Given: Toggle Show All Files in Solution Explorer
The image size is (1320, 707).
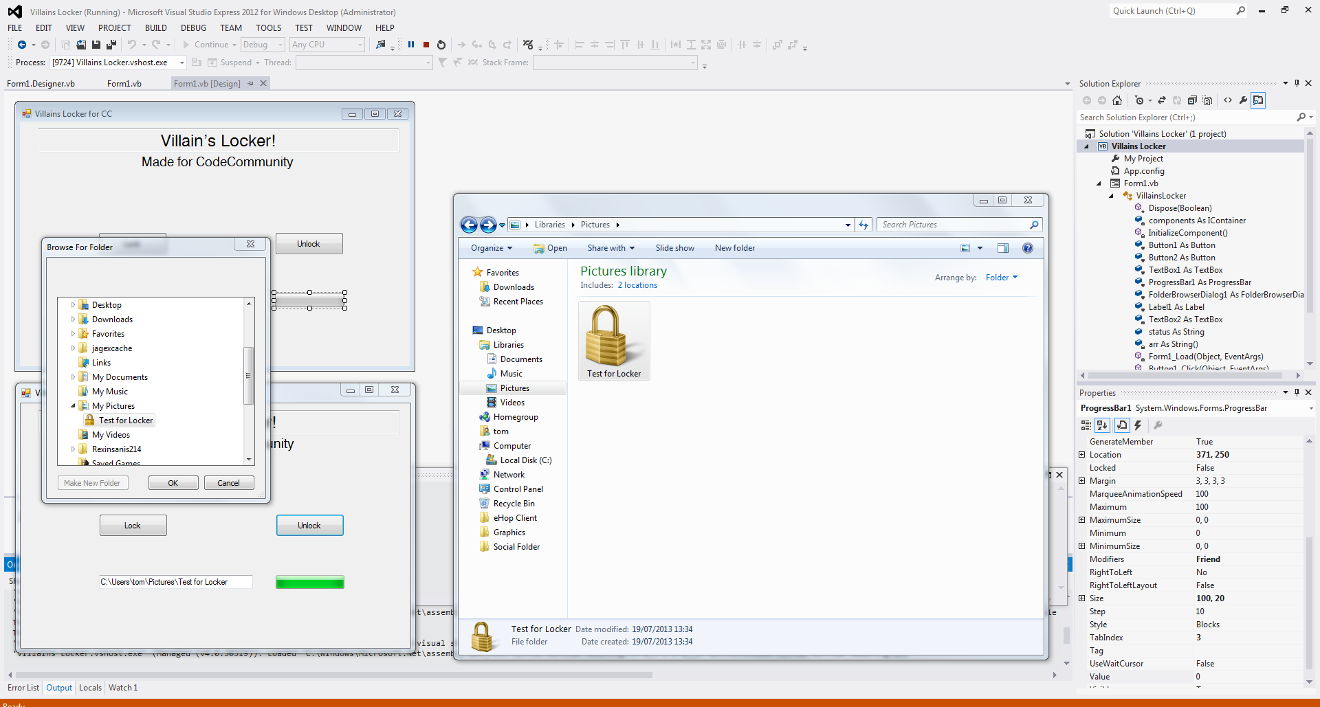Looking at the screenshot, I should (1208, 100).
